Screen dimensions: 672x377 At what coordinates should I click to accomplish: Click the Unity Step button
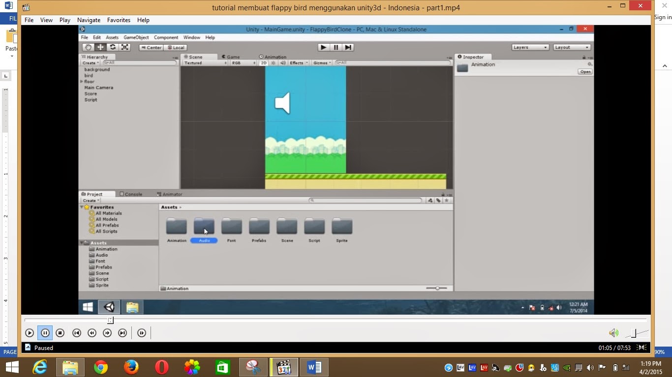click(348, 47)
